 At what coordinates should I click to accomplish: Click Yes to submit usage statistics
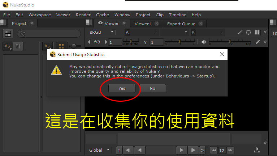[122, 88]
